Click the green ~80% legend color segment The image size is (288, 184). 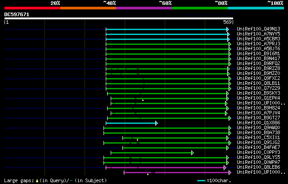point(200,8)
